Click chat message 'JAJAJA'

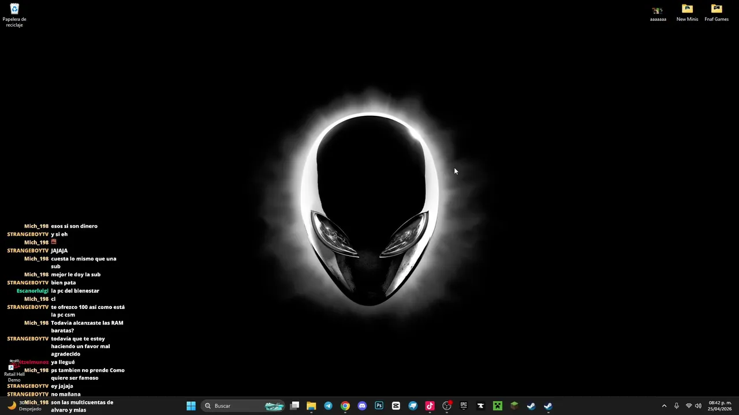click(x=59, y=251)
